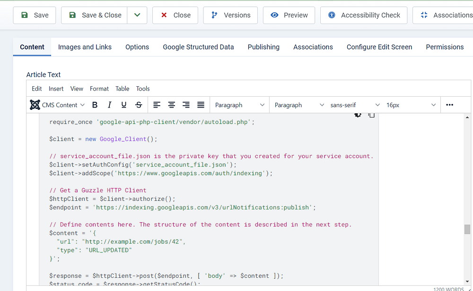
Task: Preview the article
Action: pyautogui.click(x=289, y=15)
